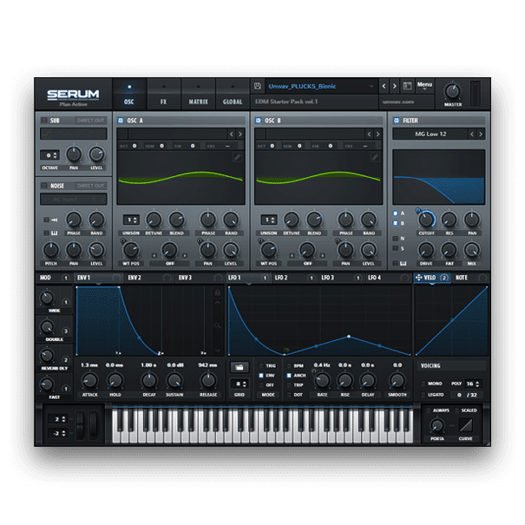
Task: Switch to the GLOBAL tab
Action: click(x=233, y=95)
